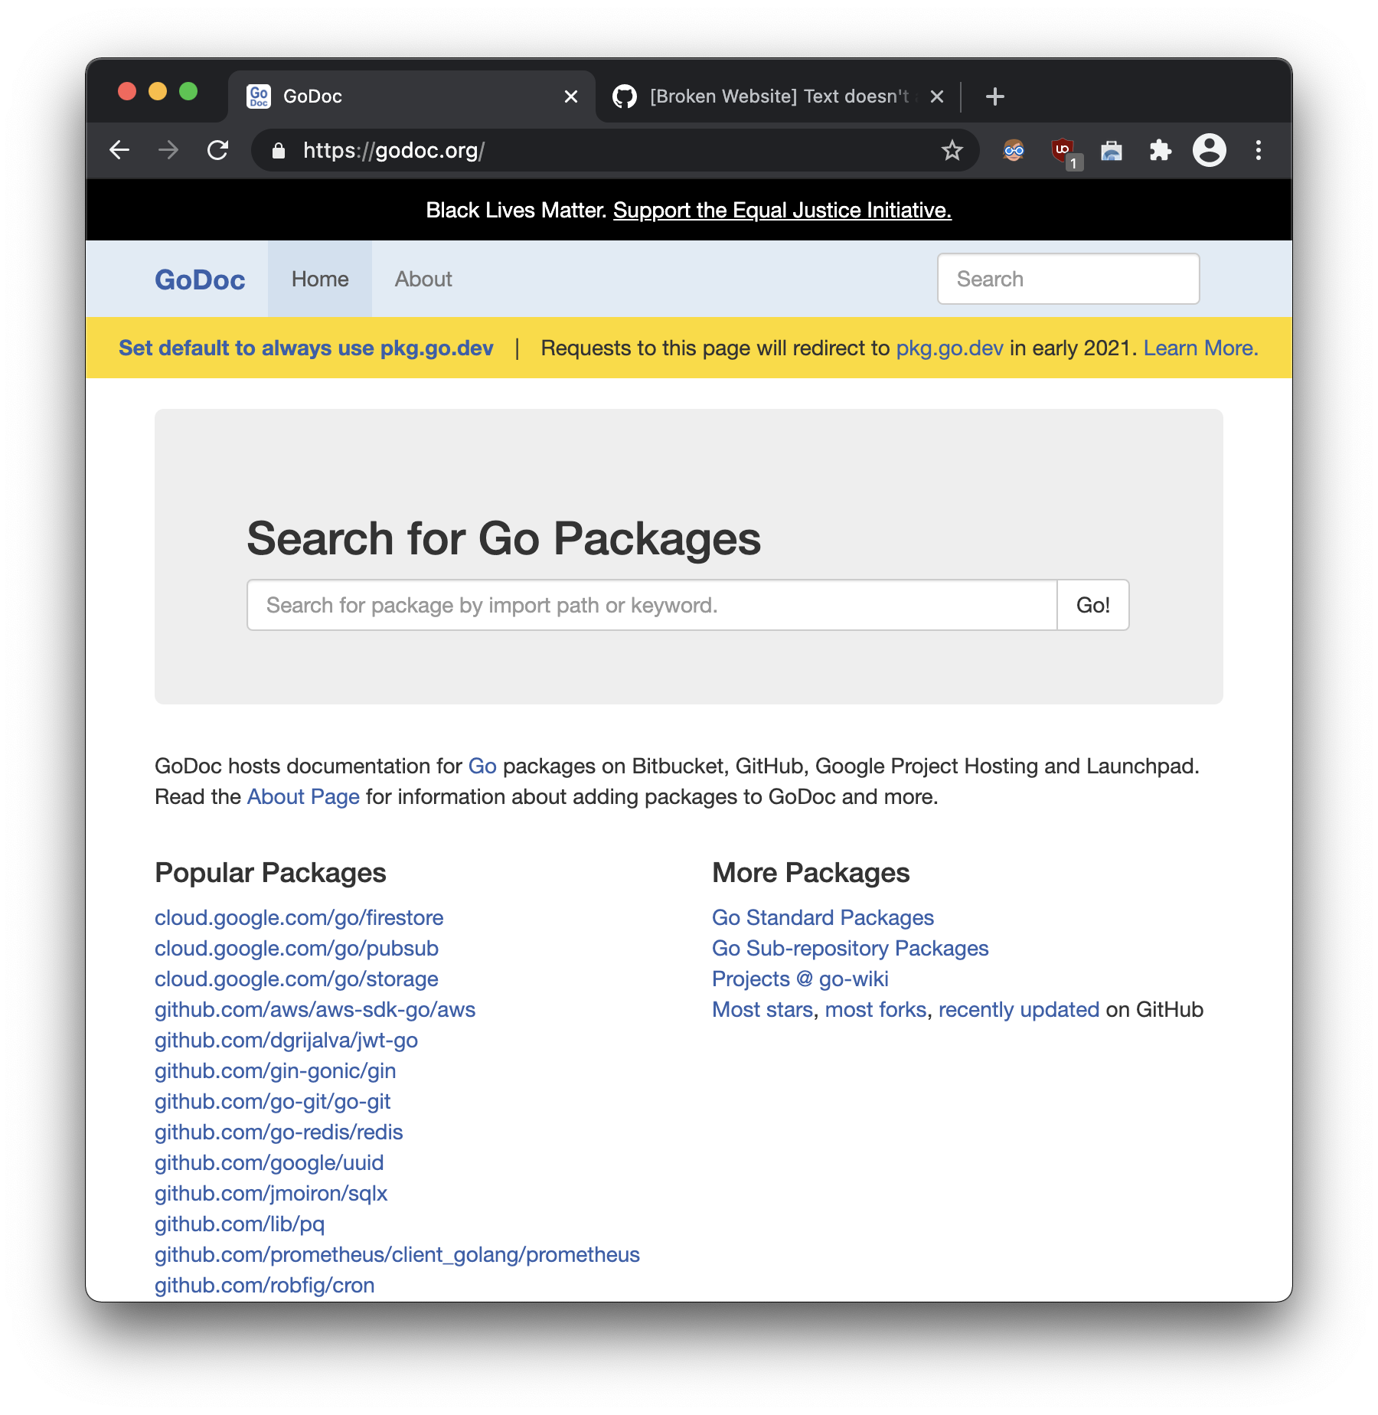Click the Most stars link
The width and height of the screenshot is (1378, 1415).
(x=762, y=1009)
